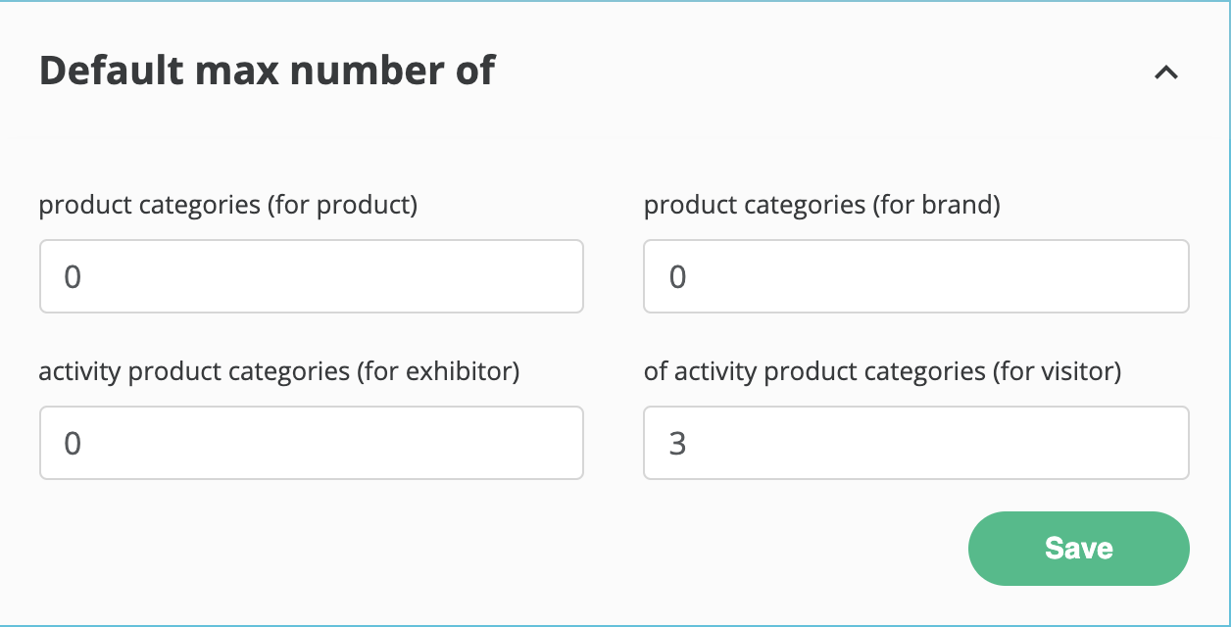This screenshot has width=1231, height=627.
Task: Click the "Default max number of" heading
Action: 267,72
